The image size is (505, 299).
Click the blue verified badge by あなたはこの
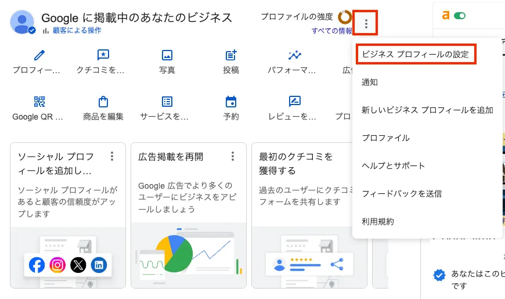(x=439, y=275)
